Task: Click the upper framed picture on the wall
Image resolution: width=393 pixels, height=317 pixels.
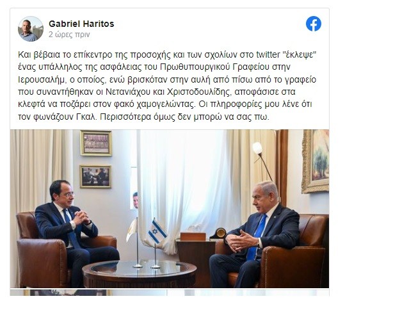Action: click(x=96, y=143)
